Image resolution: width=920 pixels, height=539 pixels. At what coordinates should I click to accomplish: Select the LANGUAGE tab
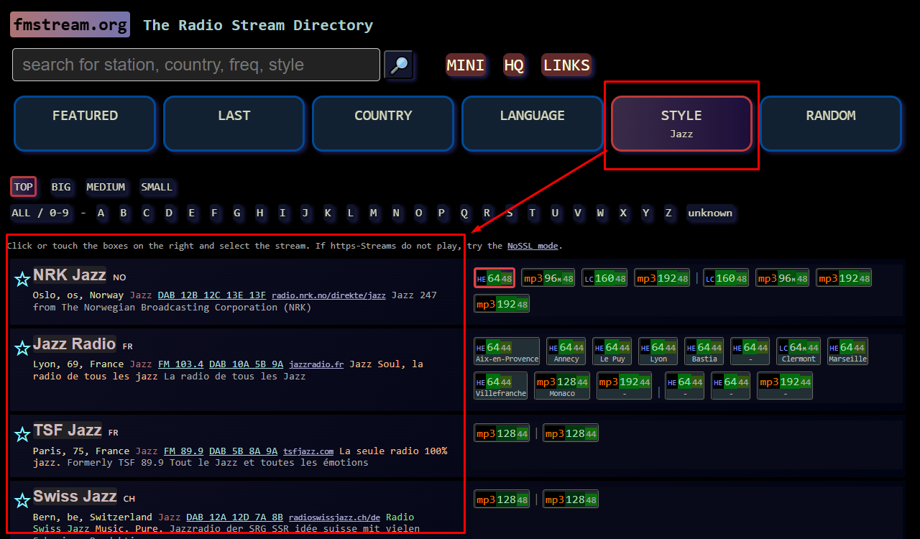pyautogui.click(x=533, y=124)
